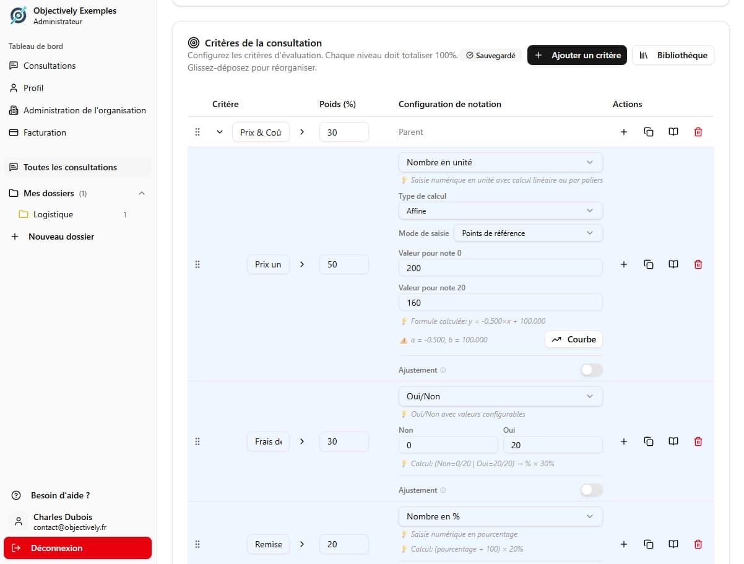
Task: Open Type de calcul Affine dropdown
Action: (500, 211)
